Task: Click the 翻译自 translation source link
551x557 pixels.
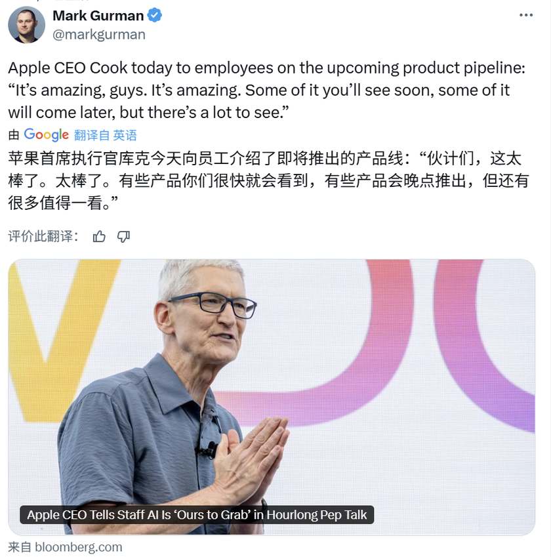Action: point(92,135)
